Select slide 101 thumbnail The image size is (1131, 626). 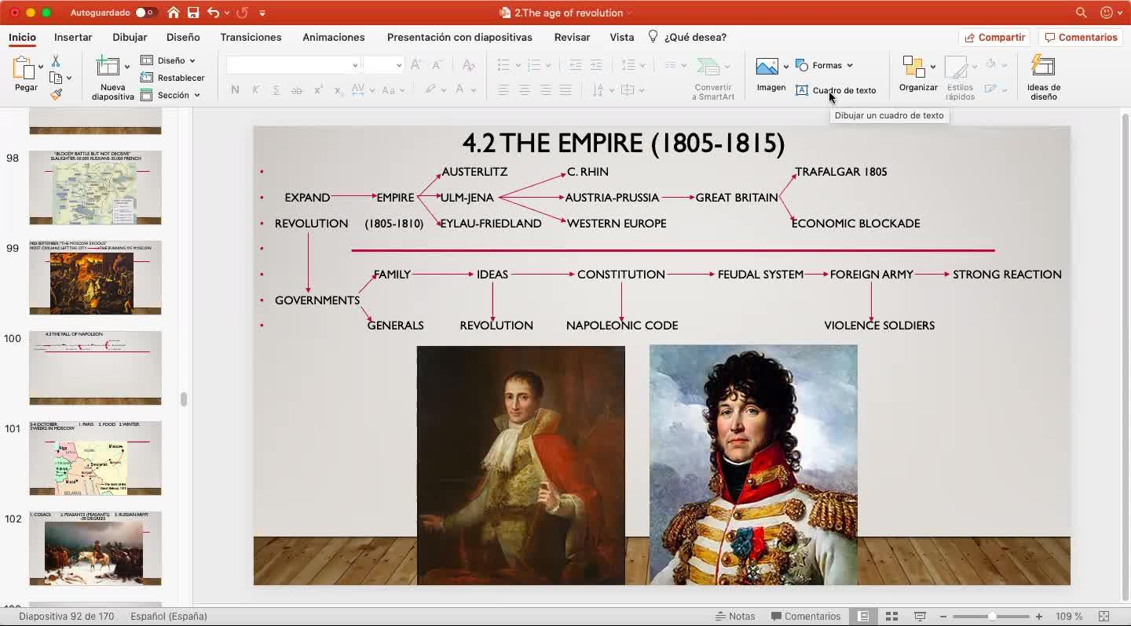[x=95, y=458]
